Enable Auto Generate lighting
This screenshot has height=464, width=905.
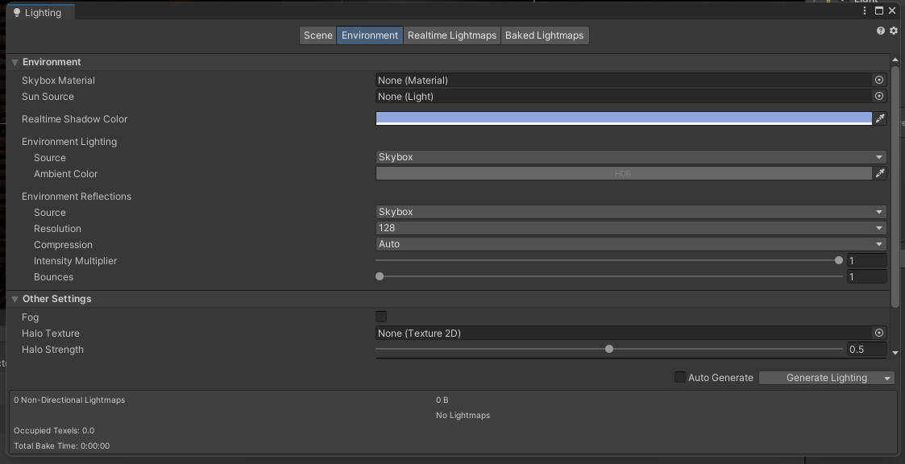[679, 377]
